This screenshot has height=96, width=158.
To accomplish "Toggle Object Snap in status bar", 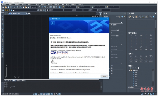I will click(44, 94).
